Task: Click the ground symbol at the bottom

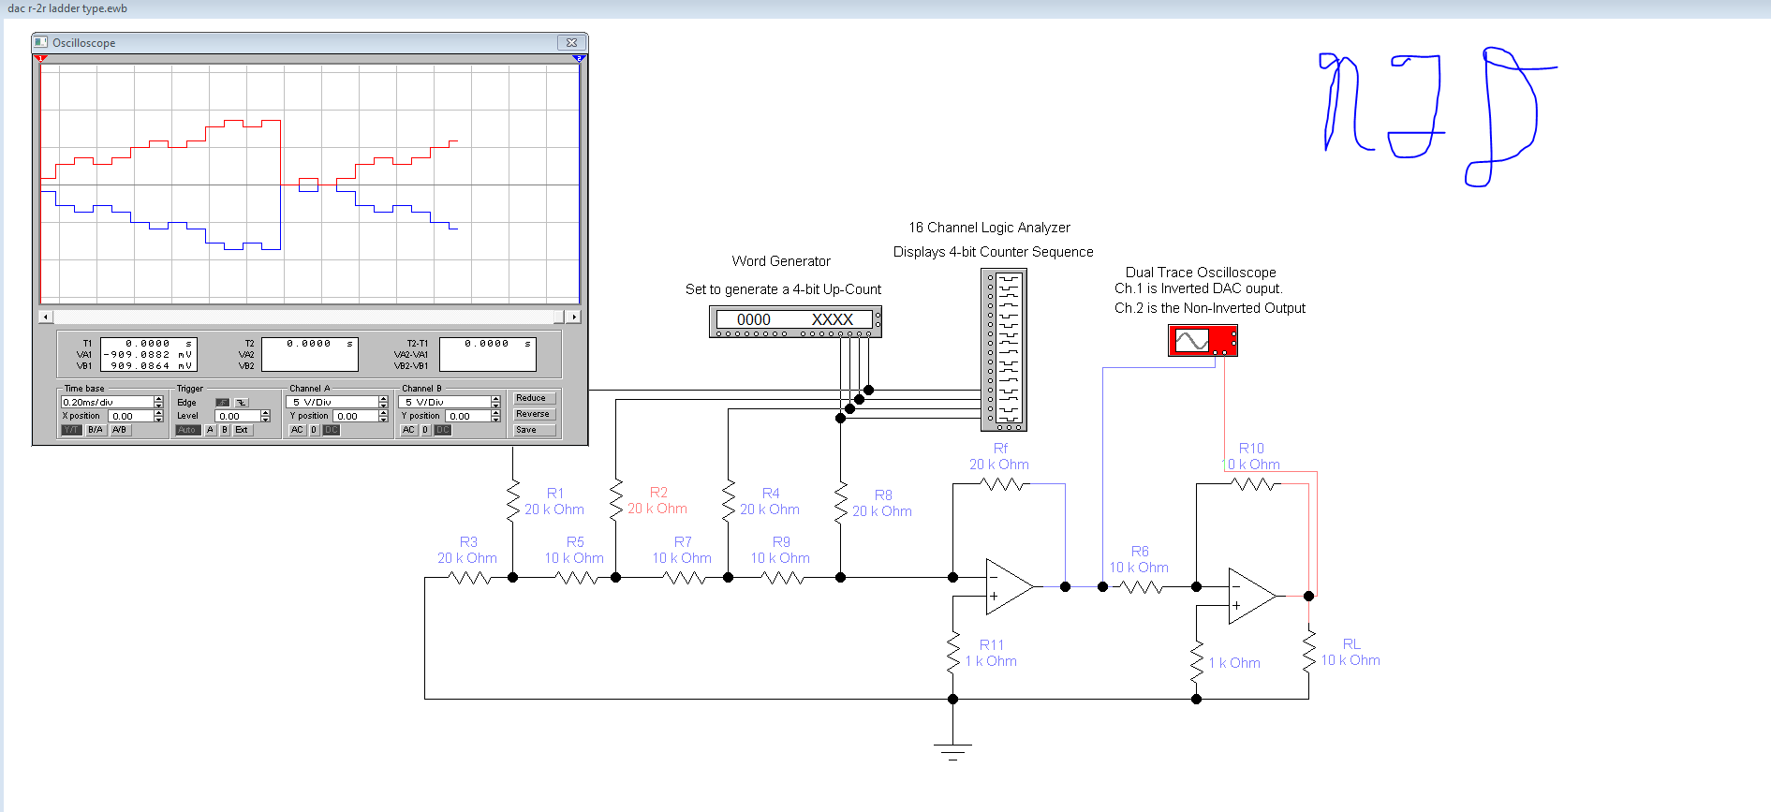Action: pyautogui.click(x=952, y=750)
